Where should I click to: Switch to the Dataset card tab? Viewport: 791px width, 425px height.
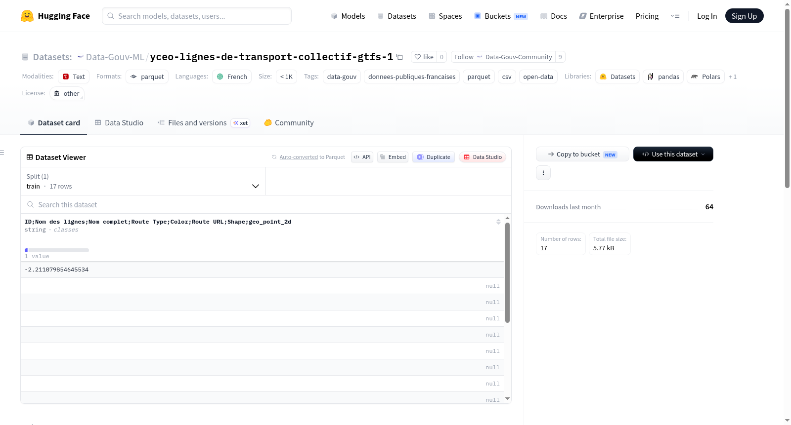pyautogui.click(x=54, y=123)
